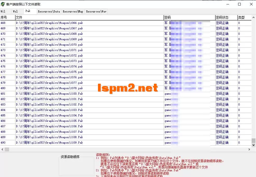Screen dimensions: 256x177
Task: Click type value 0 in row 483
Action: [239, 104]
